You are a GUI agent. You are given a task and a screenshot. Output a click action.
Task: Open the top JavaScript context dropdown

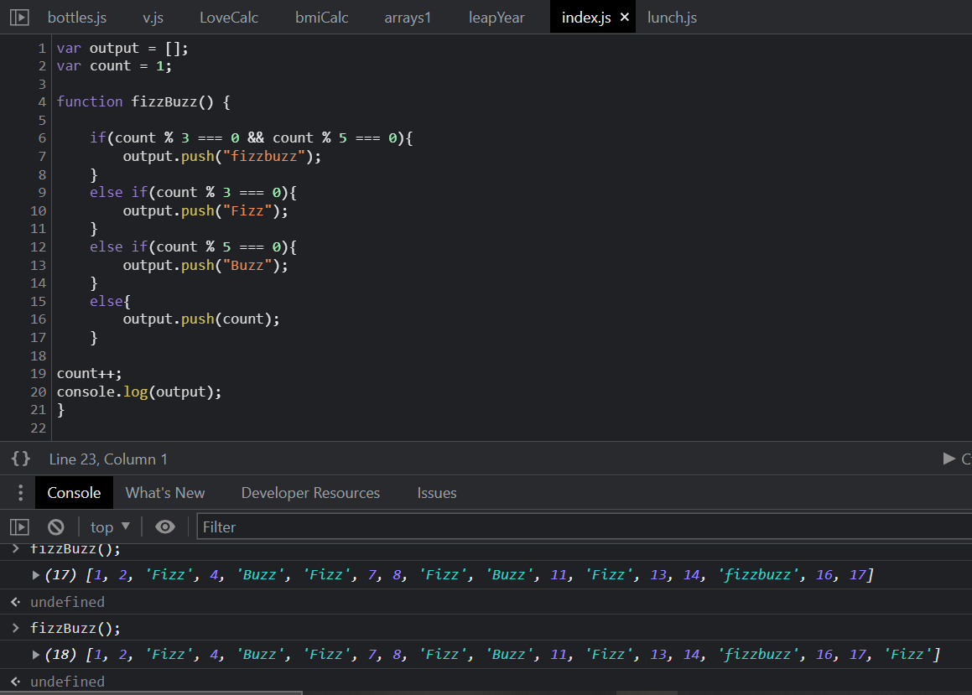coord(110,527)
